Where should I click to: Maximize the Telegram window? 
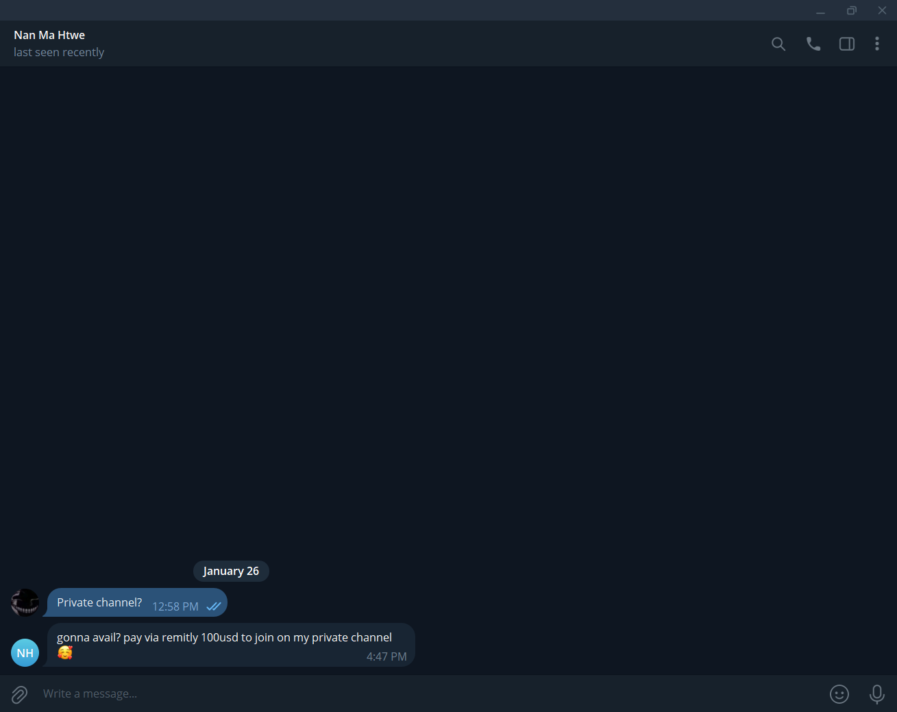point(851,10)
